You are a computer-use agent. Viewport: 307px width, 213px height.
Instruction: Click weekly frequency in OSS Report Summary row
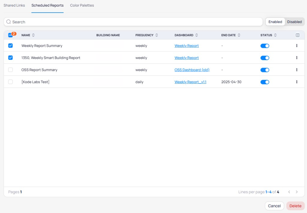(x=141, y=70)
